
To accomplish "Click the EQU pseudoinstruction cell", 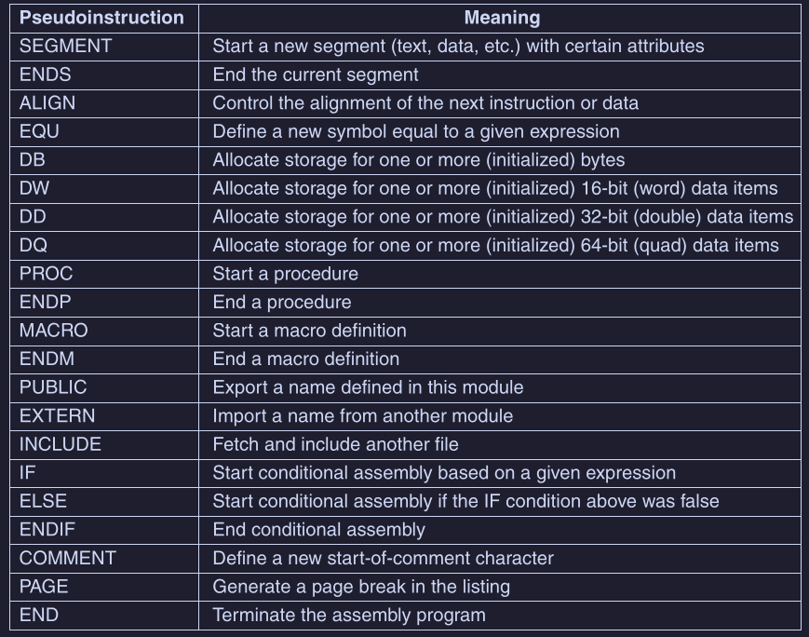I will point(39,131).
